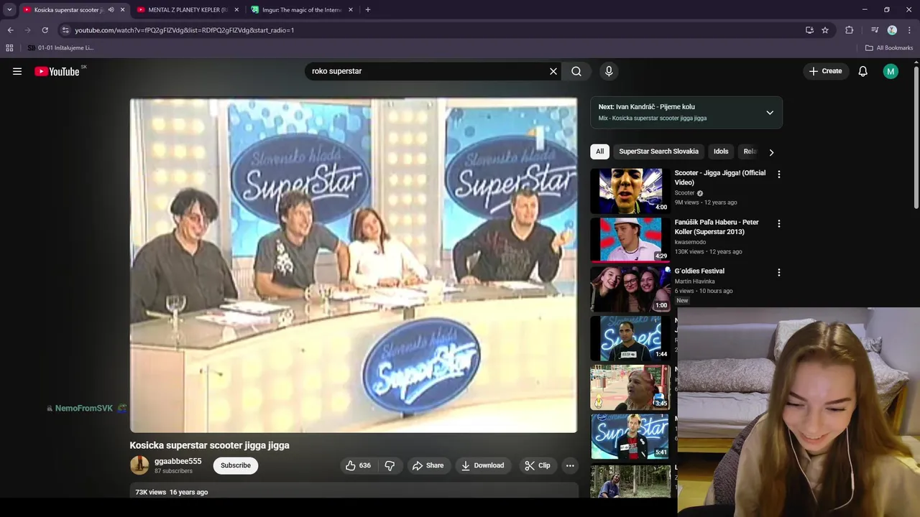Like the video with thumbs up
Viewport: 920px width, 517px height.
coord(358,465)
